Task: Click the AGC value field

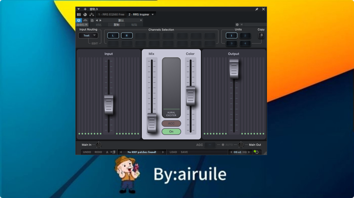Action: click(x=210, y=145)
